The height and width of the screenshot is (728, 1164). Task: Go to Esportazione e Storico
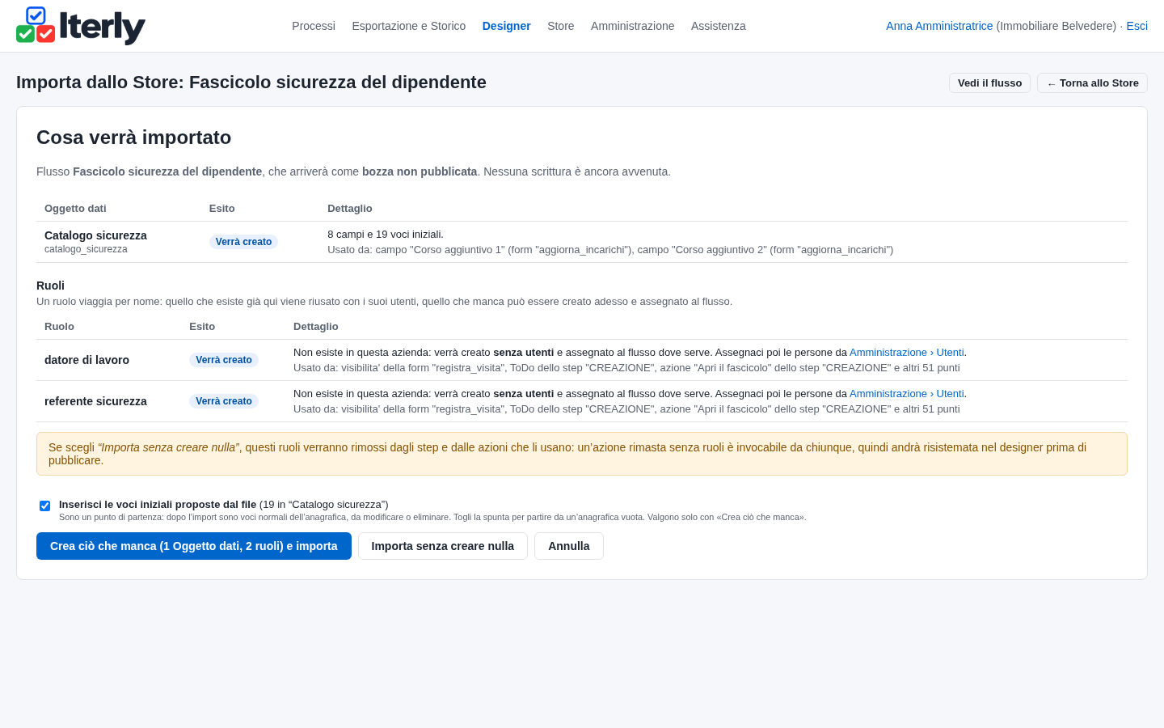tap(409, 26)
